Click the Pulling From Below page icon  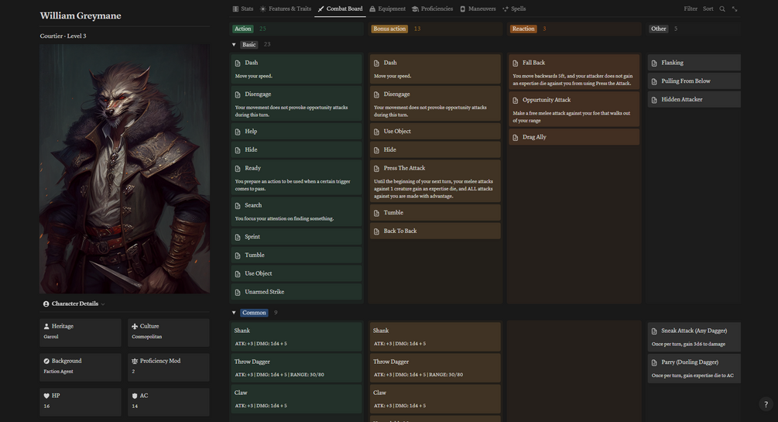(x=654, y=81)
